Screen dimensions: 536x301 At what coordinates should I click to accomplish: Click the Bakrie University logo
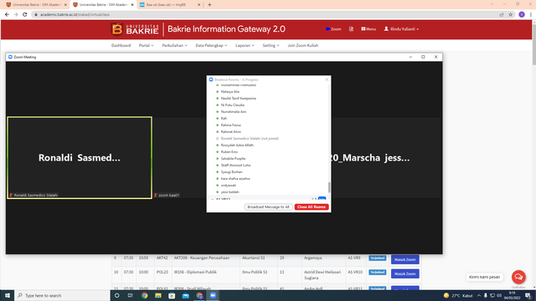135,29
